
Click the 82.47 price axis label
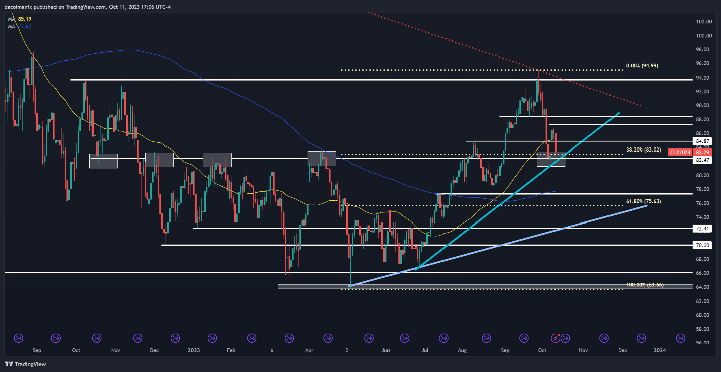coord(703,160)
